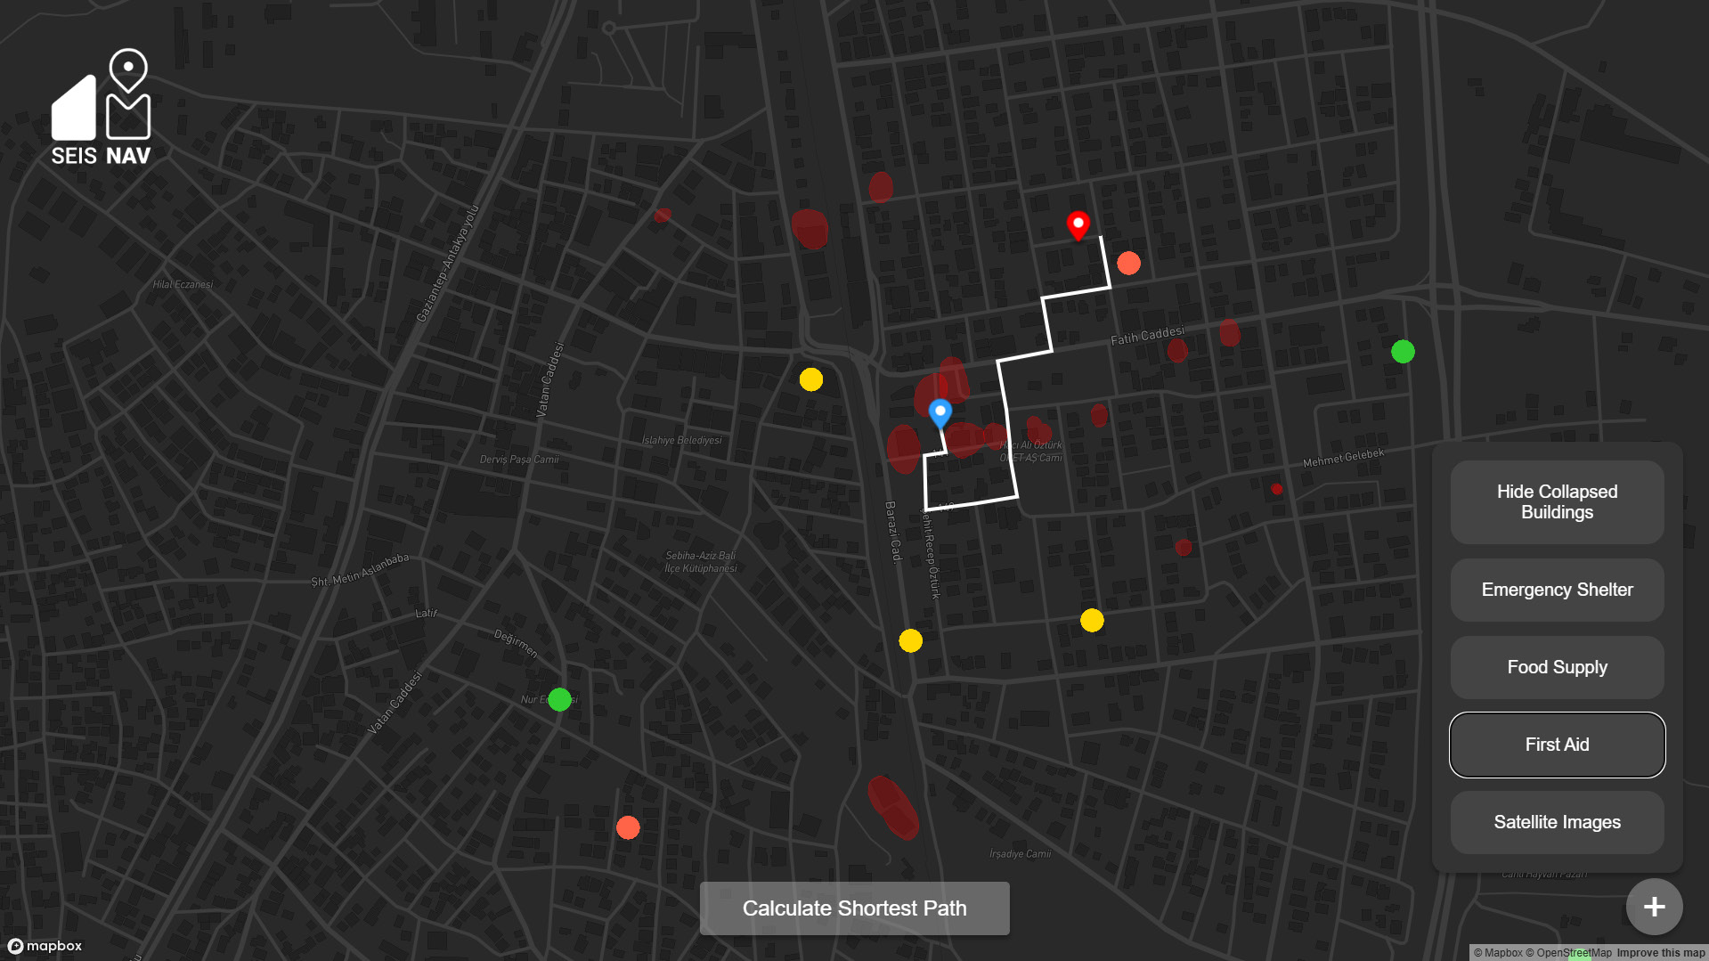Click the green marker near Nur Eczanesi
The image size is (1709, 961).
point(559,699)
